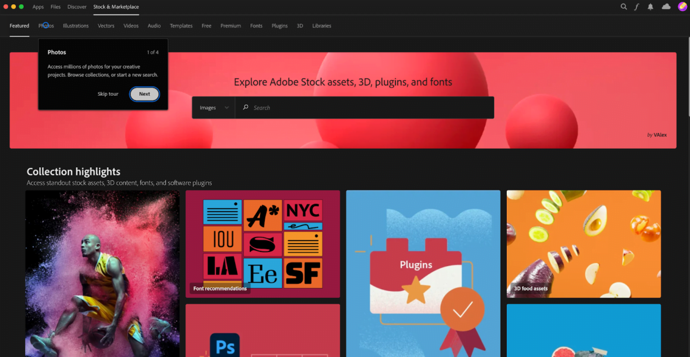The width and height of the screenshot is (690, 357).
Task: Open Adobe Fonts via the f icon
Action: click(636, 7)
